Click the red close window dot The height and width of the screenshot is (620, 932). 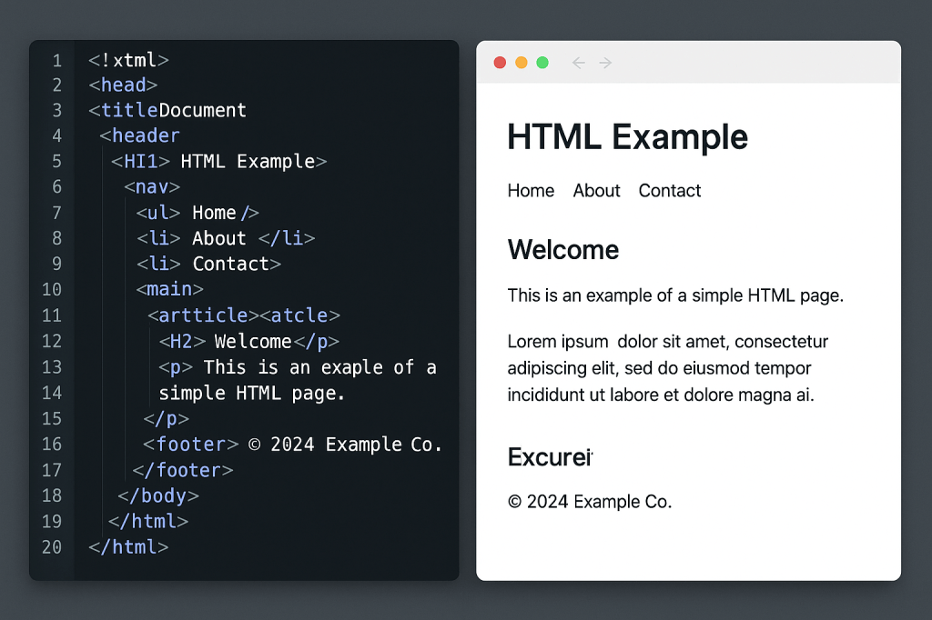pos(500,63)
